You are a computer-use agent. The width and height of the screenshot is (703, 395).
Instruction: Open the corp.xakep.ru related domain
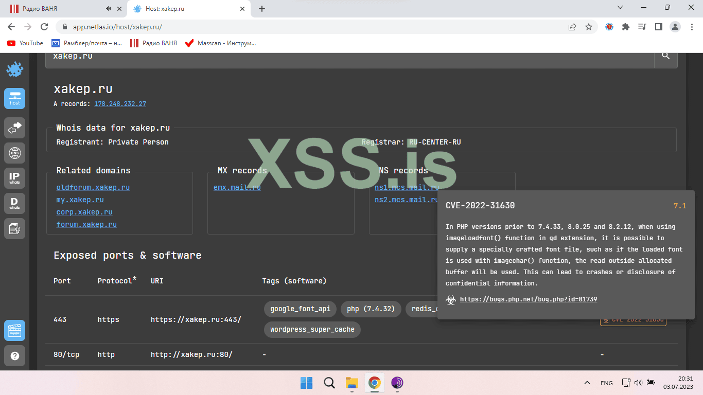[84, 212]
